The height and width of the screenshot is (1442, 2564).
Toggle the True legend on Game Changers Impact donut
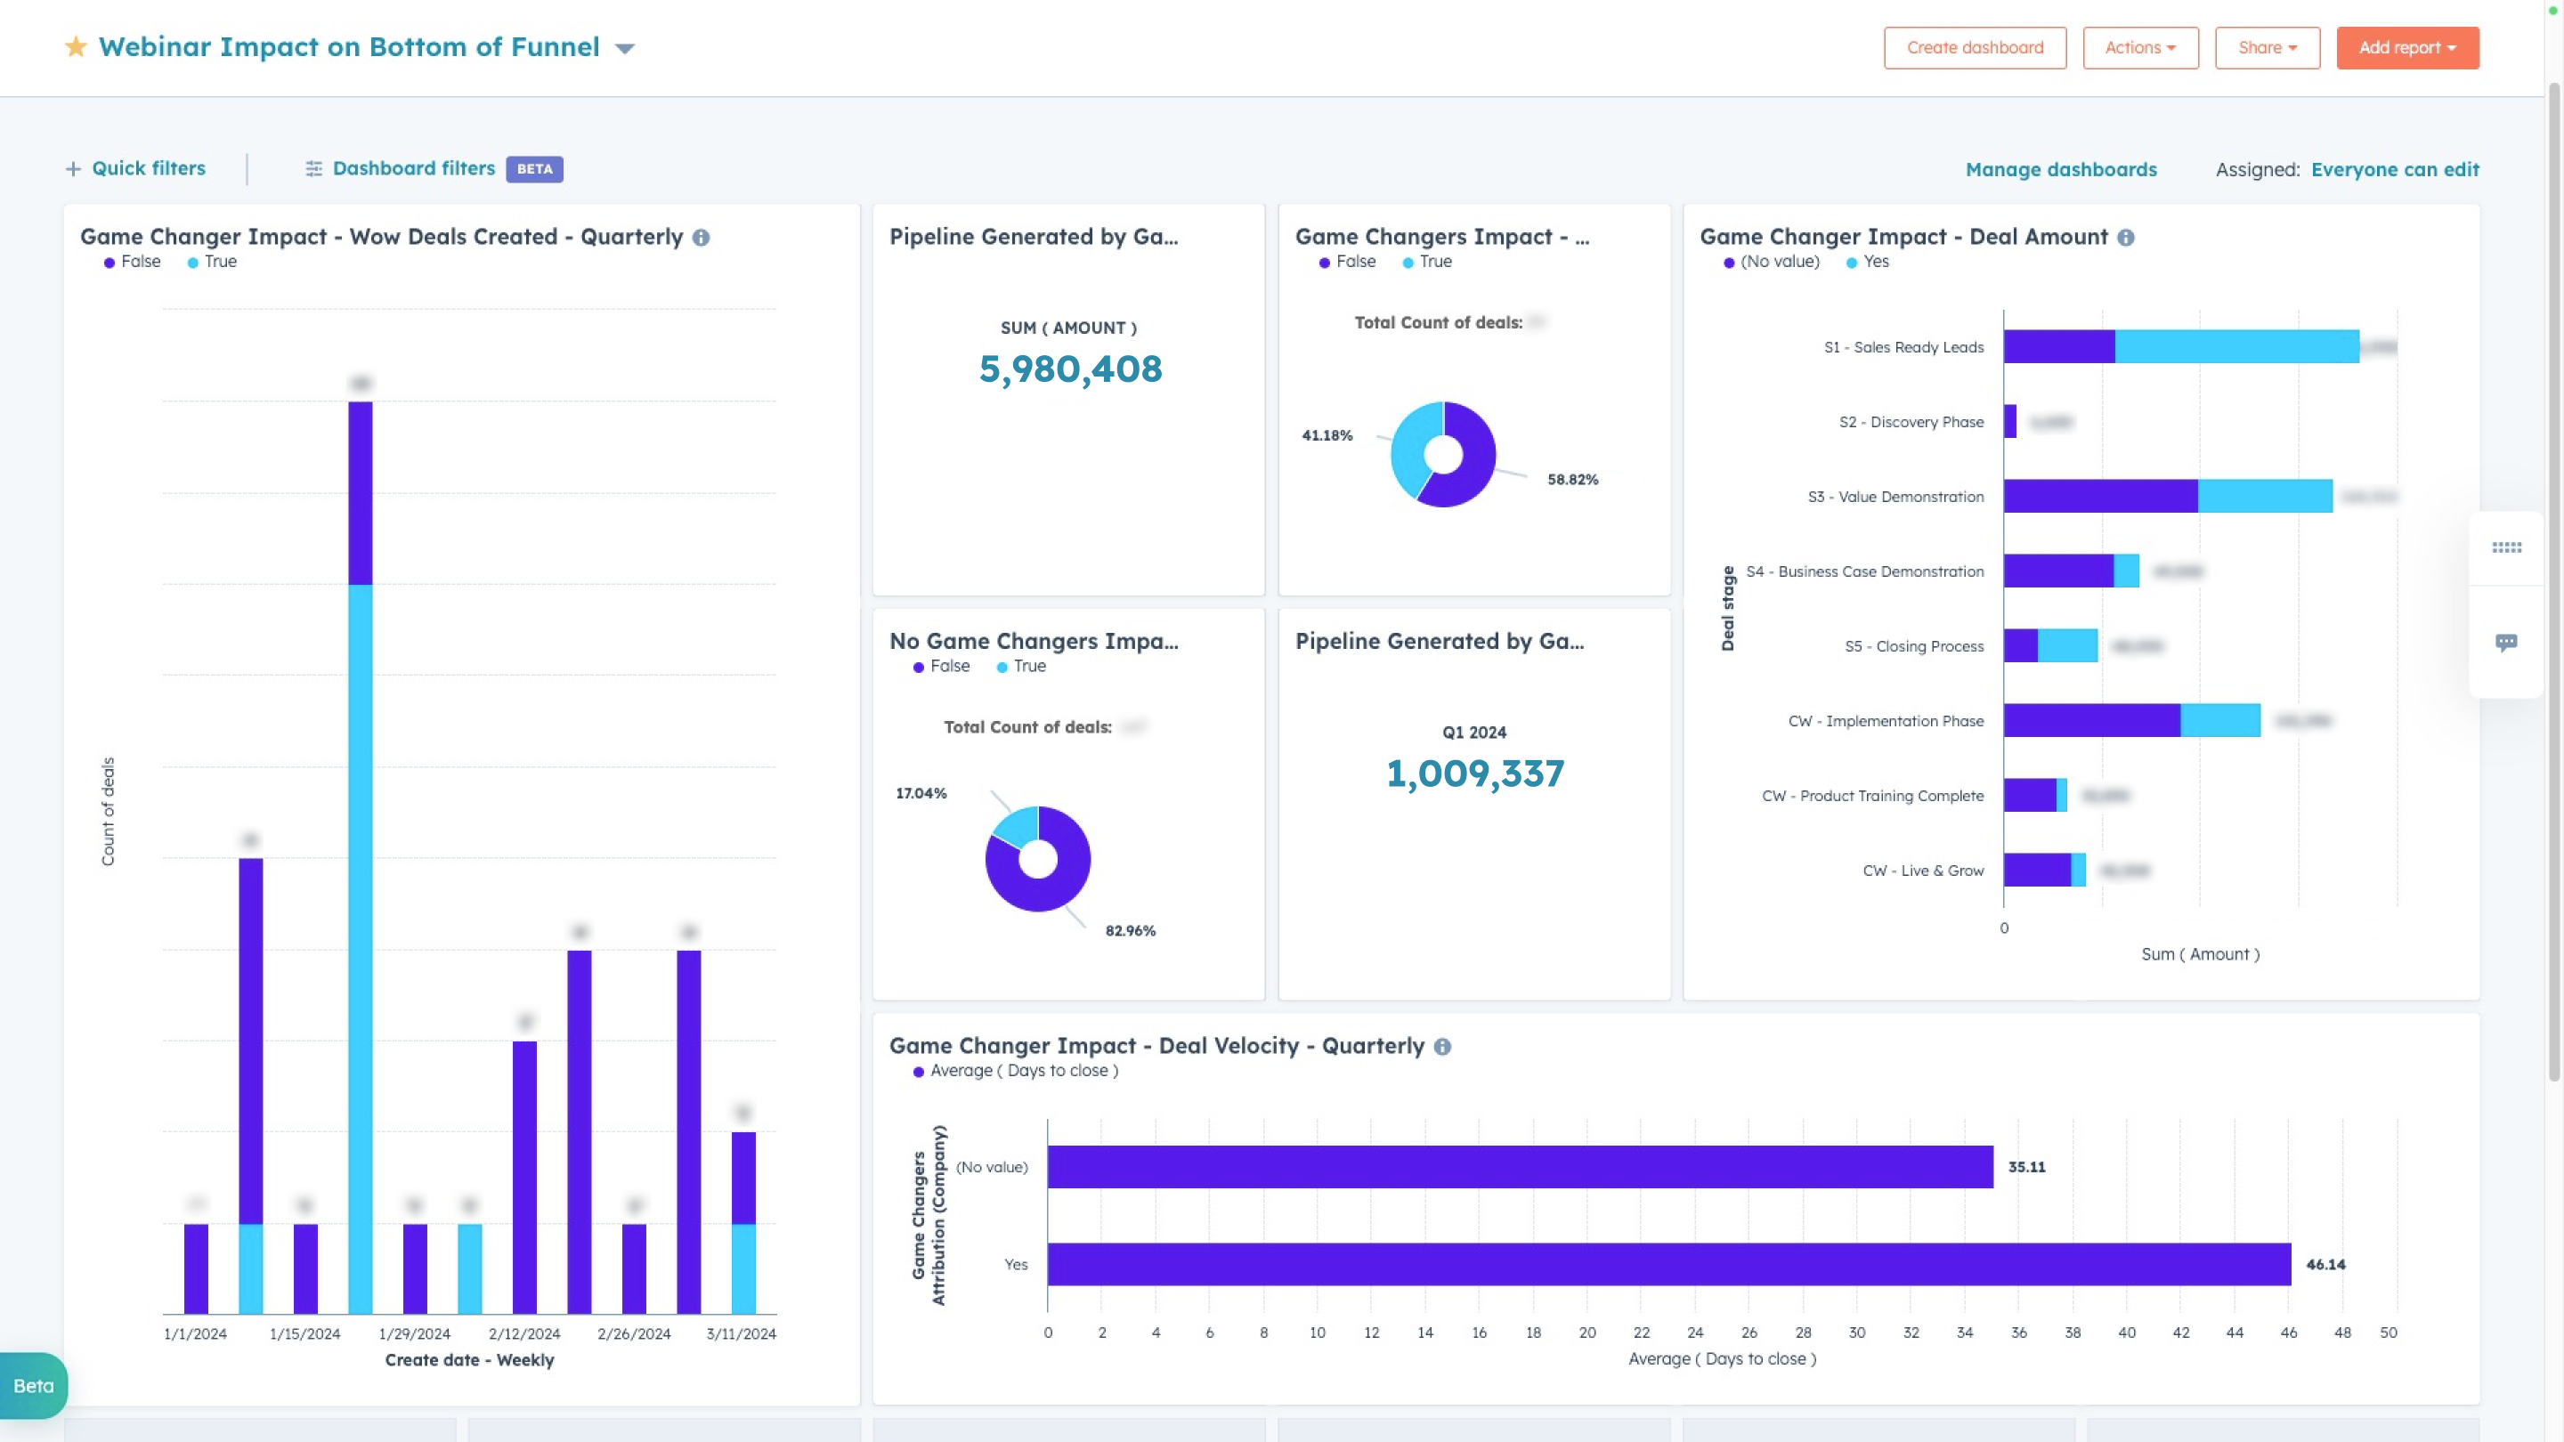click(1425, 262)
